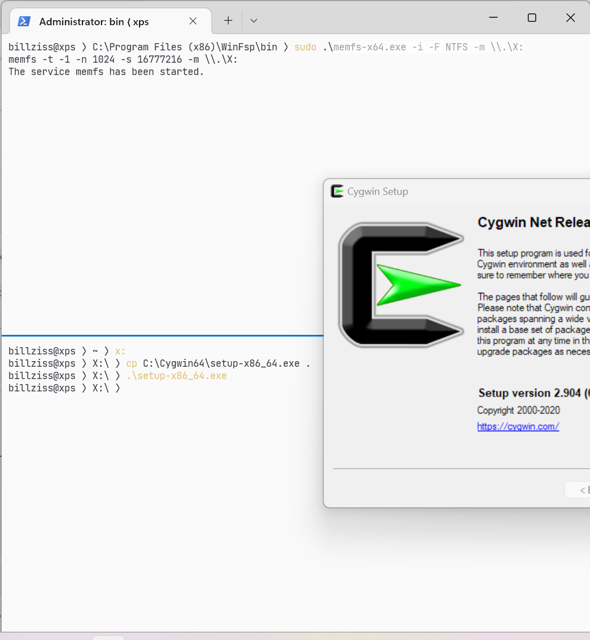This screenshot has height=640, width=590.
Task: Minimize the Windows Terminal window
Action: 493,17
